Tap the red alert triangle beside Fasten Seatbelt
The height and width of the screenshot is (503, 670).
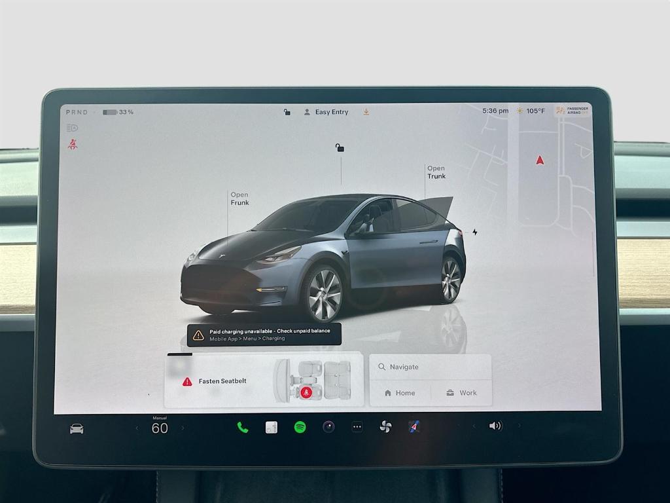(187, 382)
